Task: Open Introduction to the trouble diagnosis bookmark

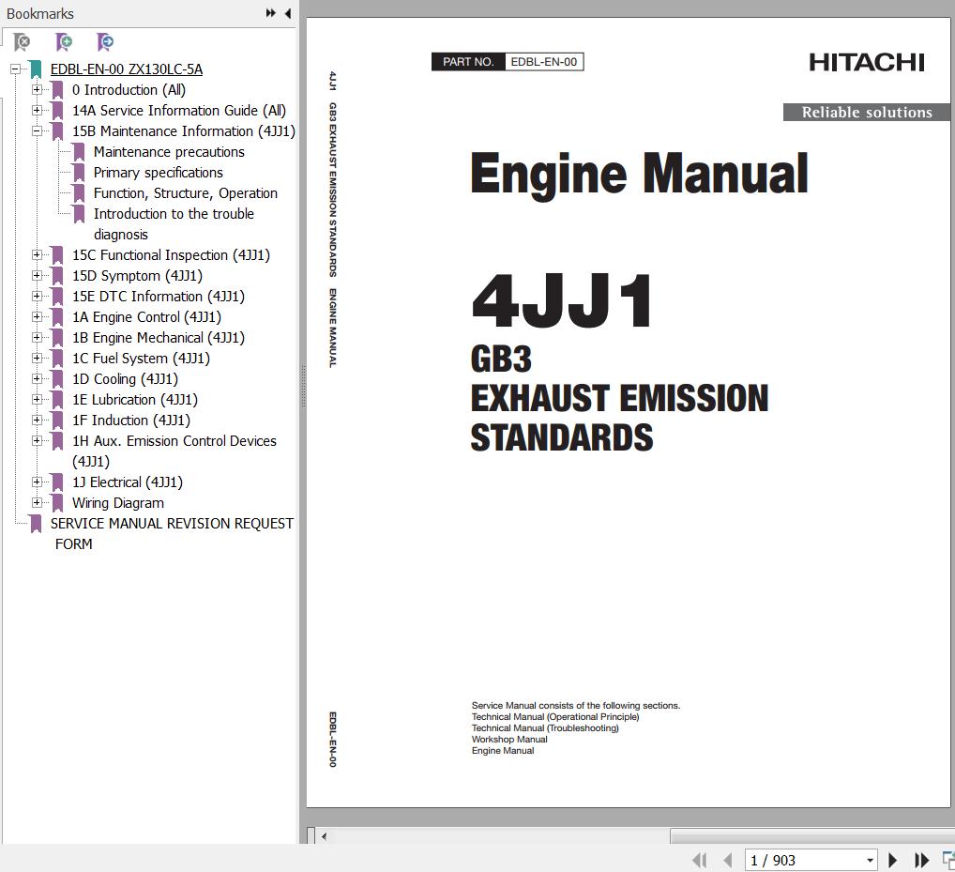Action: tap(174, 223)
